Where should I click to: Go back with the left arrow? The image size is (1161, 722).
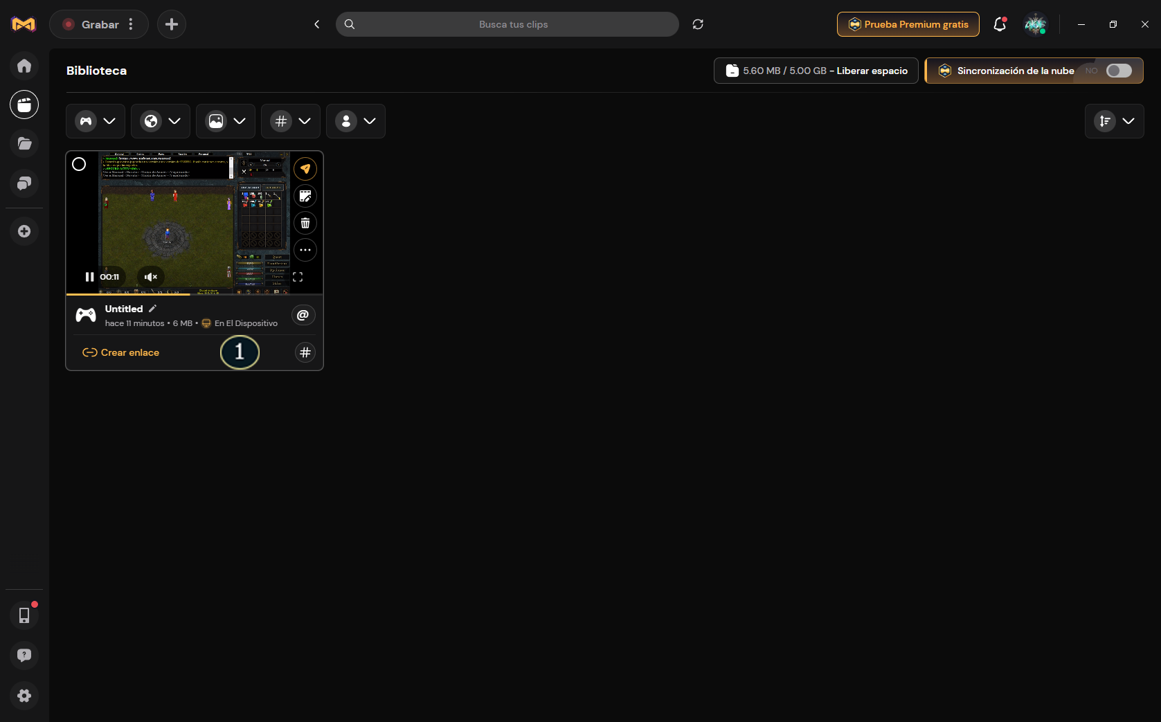pos(316,24)
